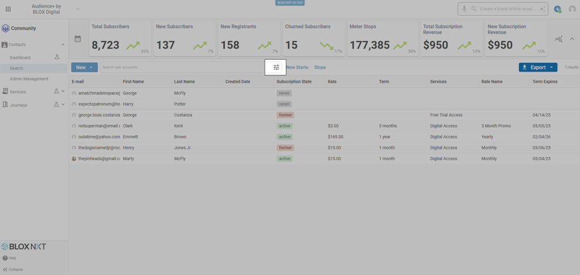Click the Marty McFly avatar icon

(x=74, y=158)
